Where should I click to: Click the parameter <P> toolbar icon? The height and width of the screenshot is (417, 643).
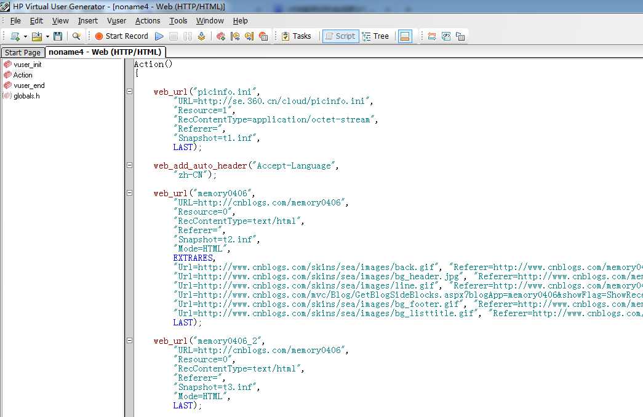click(446, 36)
